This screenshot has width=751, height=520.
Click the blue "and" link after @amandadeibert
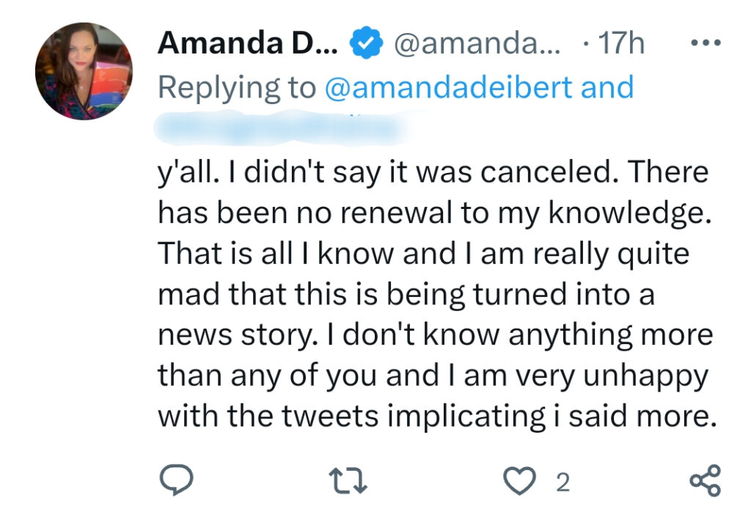coord(607,87)
